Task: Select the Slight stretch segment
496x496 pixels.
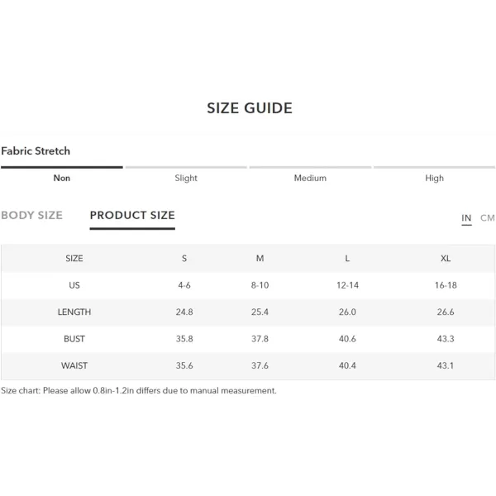Action: click(x=186, y=178)
